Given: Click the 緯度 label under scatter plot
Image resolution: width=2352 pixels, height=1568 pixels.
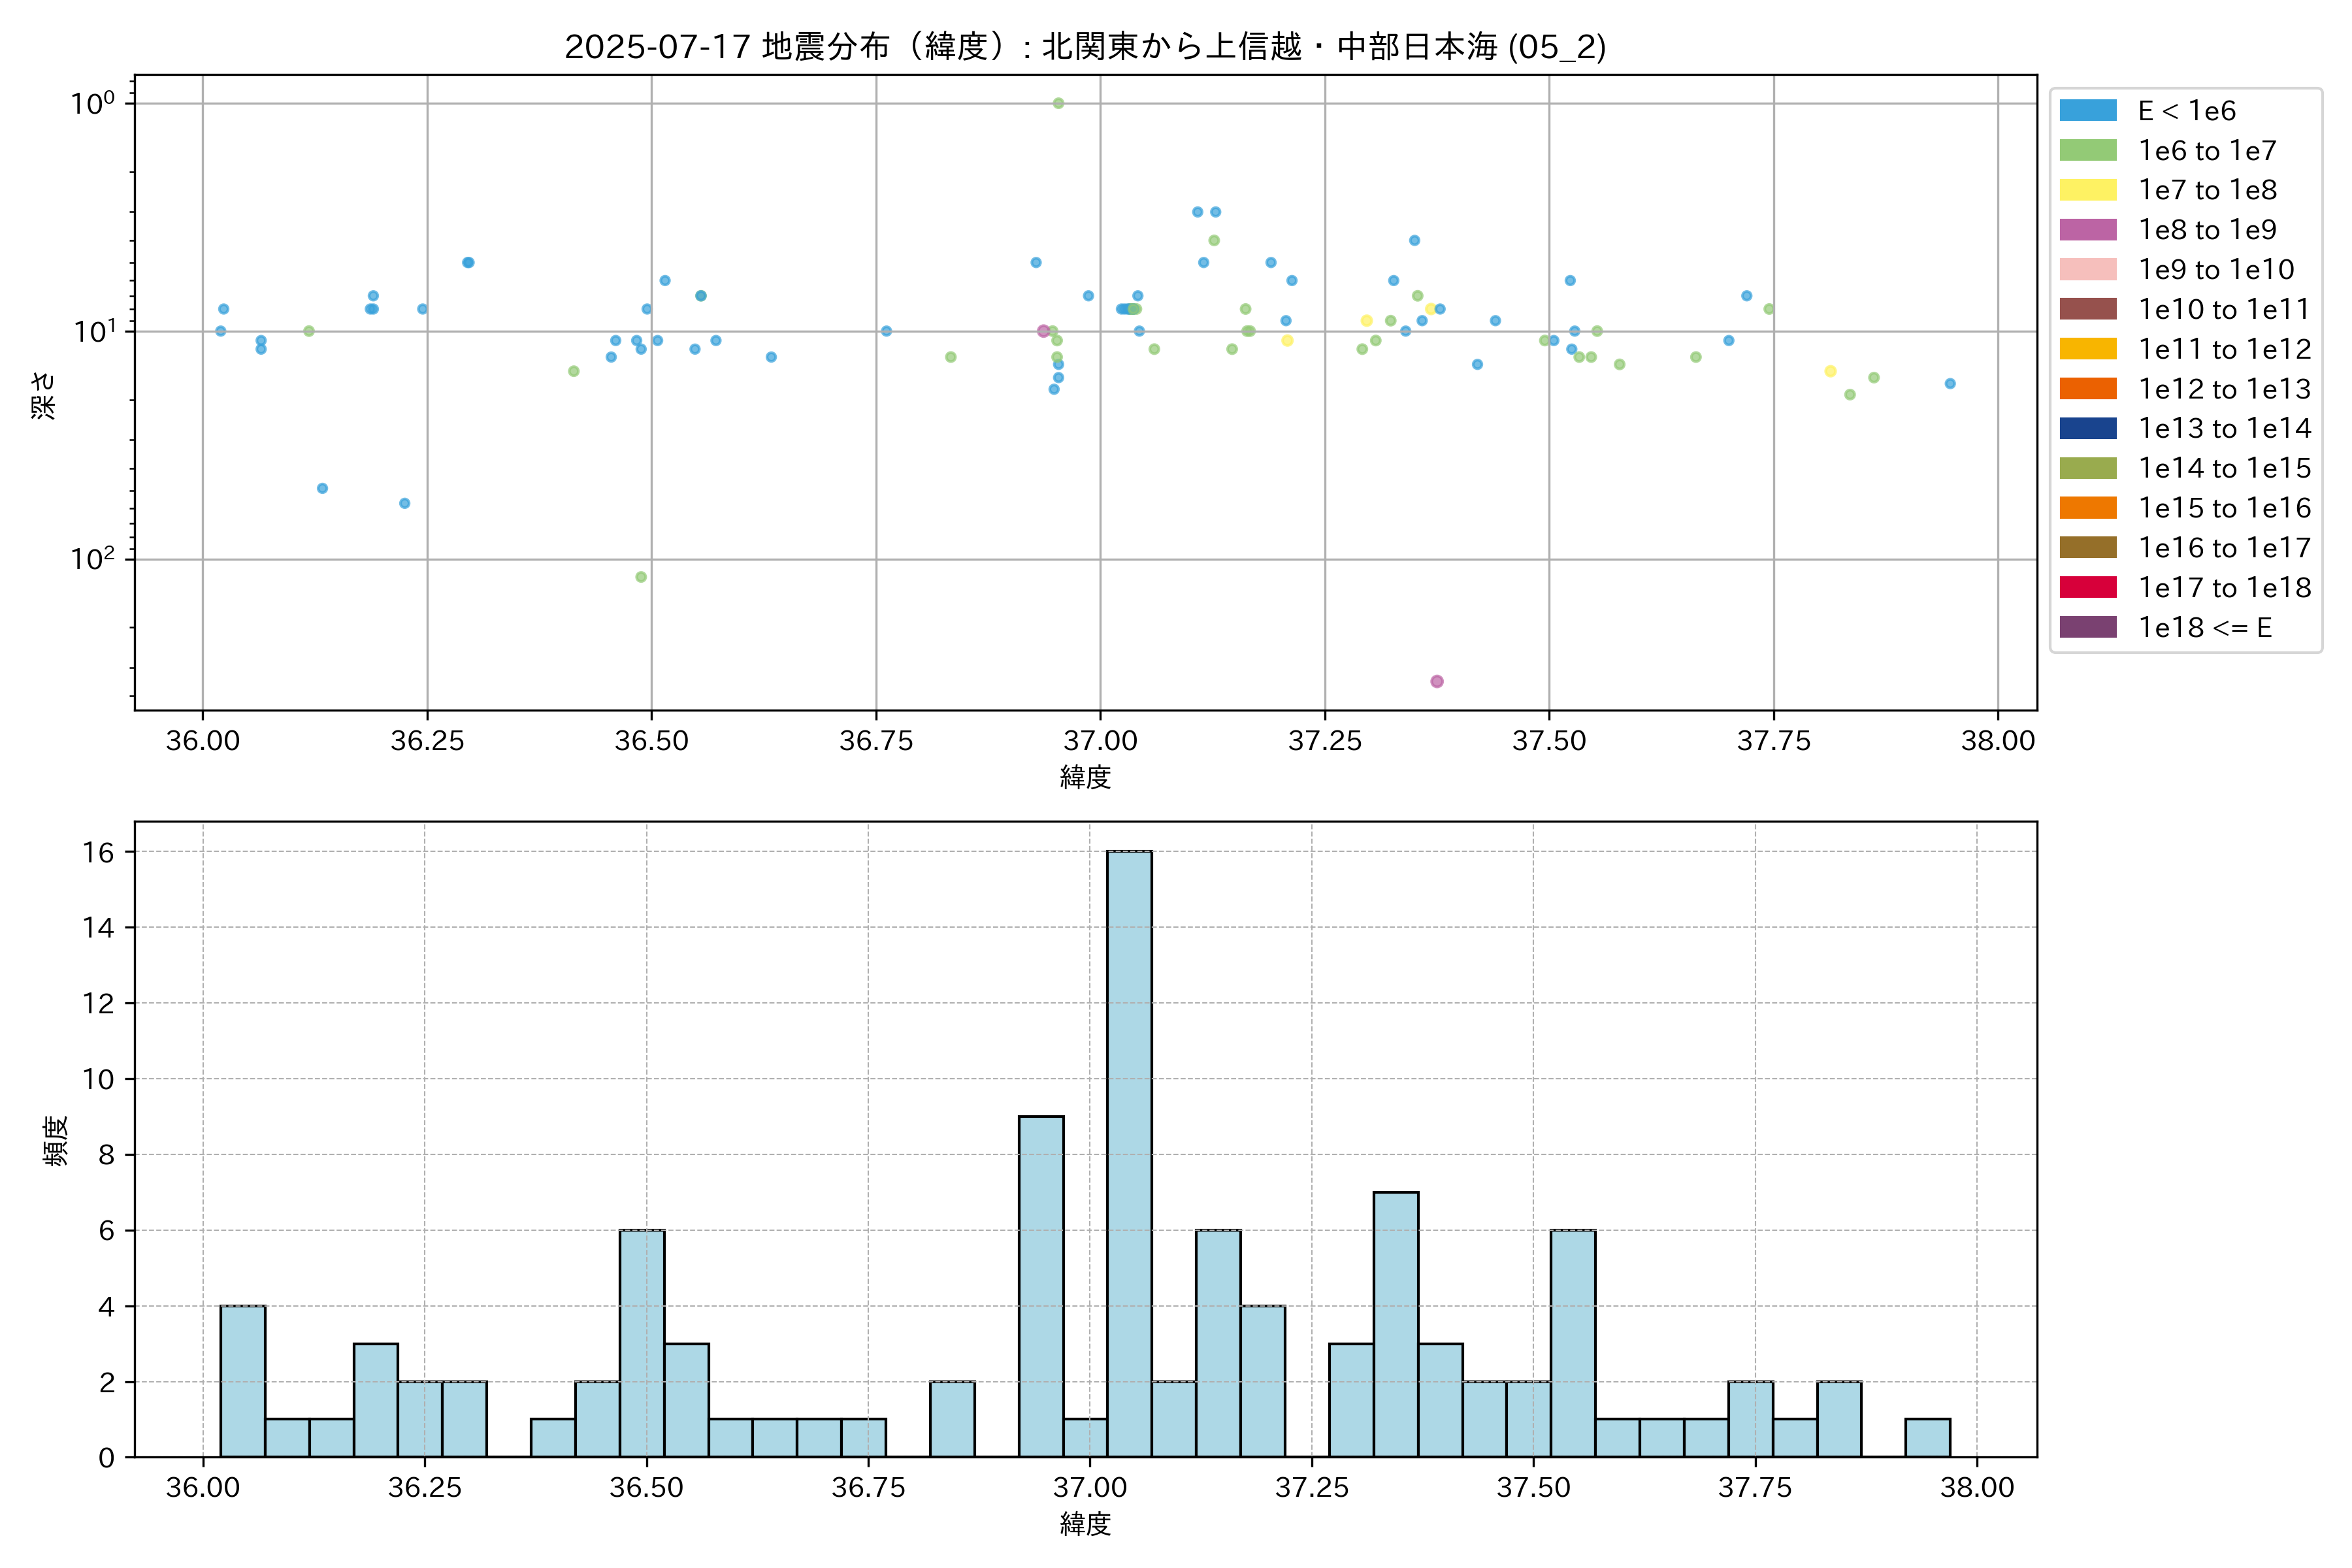Looking at the screenshot, I should [x=1085, y=777].
